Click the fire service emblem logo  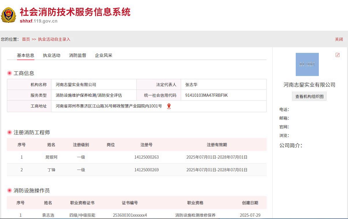pos(8,15)
